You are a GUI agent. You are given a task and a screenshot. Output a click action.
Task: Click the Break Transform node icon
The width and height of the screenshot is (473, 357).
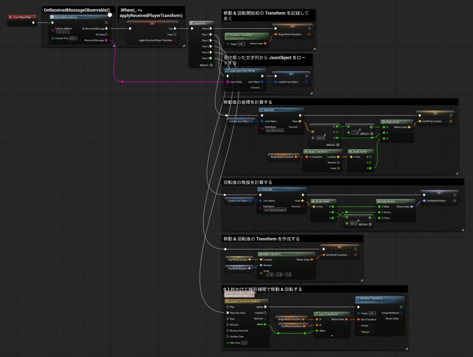point(306,151)
